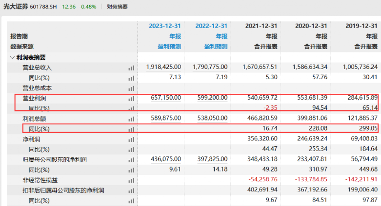Viewport: 381px width, 206px height.
Task: Open chart icon beside 非经常性损益
Action: click(131, 180)
